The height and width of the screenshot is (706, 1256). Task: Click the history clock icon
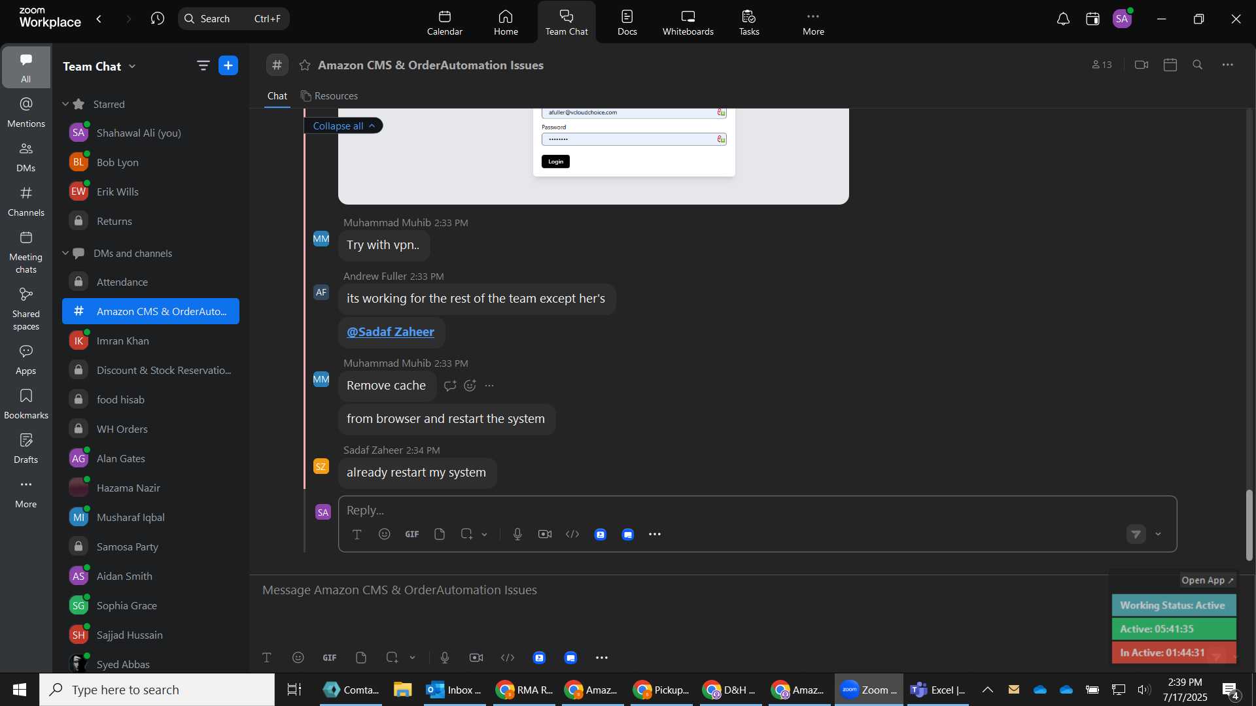[x=157, y=18]
